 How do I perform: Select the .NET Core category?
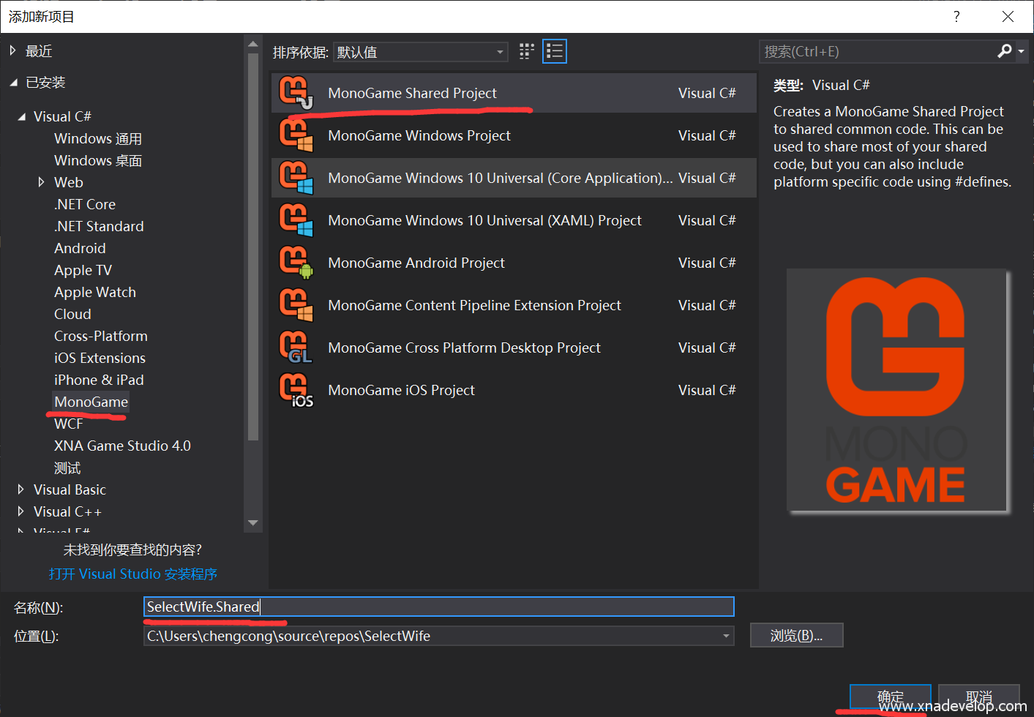pyautogui.click(x=85, y=204)
